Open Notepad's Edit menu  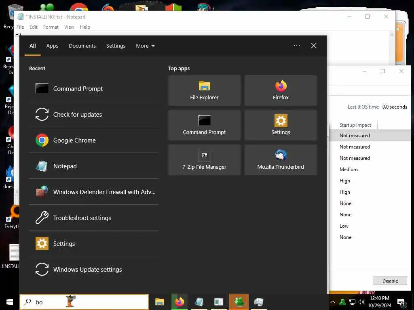click(x=33, y=27)
